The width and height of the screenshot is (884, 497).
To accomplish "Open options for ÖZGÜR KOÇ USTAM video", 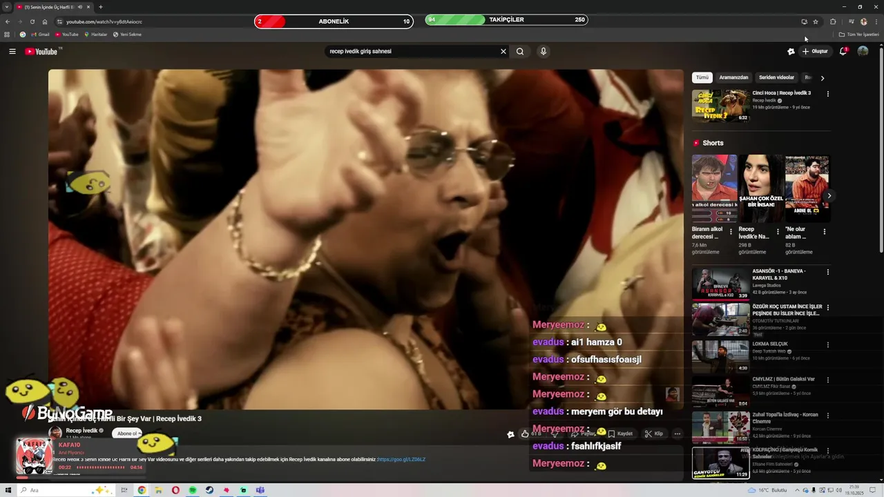I will point(827,307).
